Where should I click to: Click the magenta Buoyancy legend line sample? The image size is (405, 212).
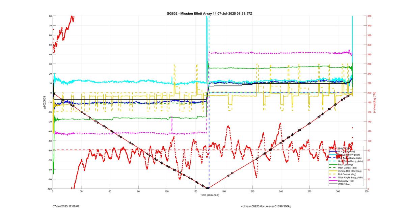pos(333,181)
